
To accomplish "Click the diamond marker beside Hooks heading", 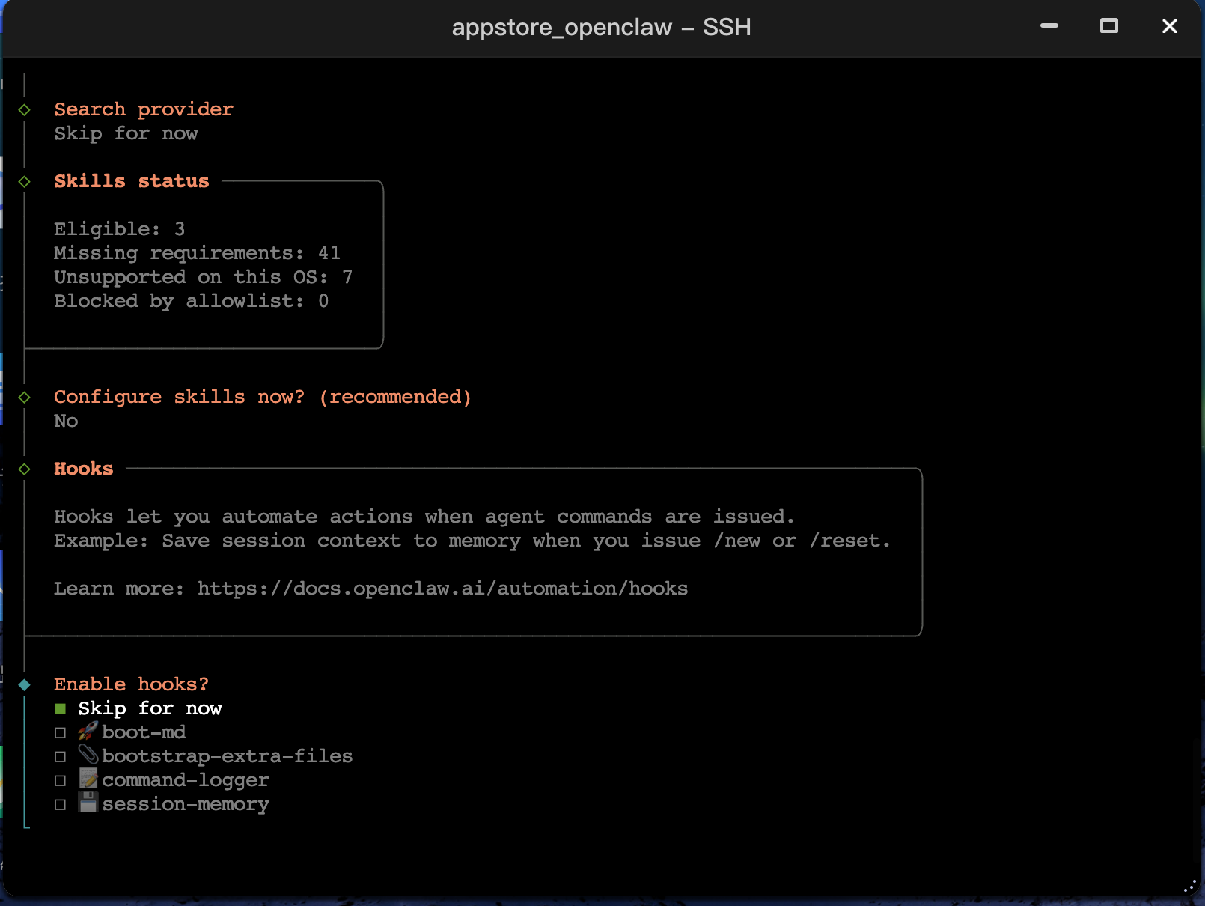I will point(25,469).
